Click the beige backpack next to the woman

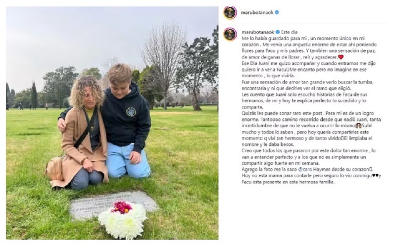[x=54, y=168]
